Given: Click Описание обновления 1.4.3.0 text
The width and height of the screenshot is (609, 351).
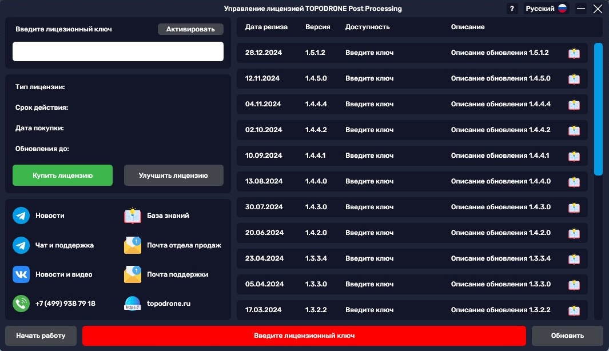Looking at the screenshot, I should coord(501,207).
